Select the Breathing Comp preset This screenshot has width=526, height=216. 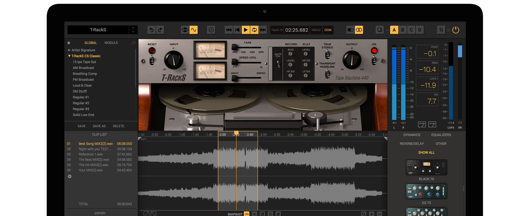[85, 74]
